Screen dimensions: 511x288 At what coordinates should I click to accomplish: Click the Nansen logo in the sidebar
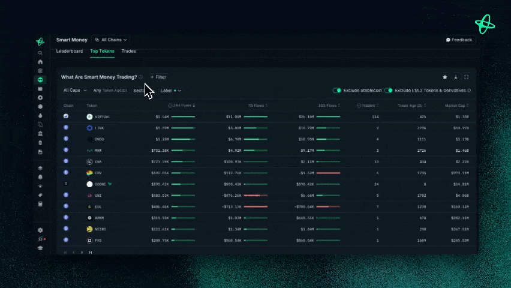pos(40,41)
